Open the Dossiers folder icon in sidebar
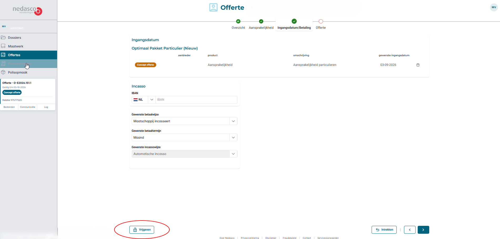This screenshot has height=239, width=500. coord(3,37)
